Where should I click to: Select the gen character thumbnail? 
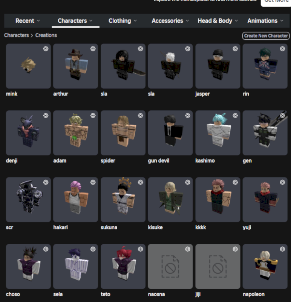pyautogui.click(x=265, y=133)
